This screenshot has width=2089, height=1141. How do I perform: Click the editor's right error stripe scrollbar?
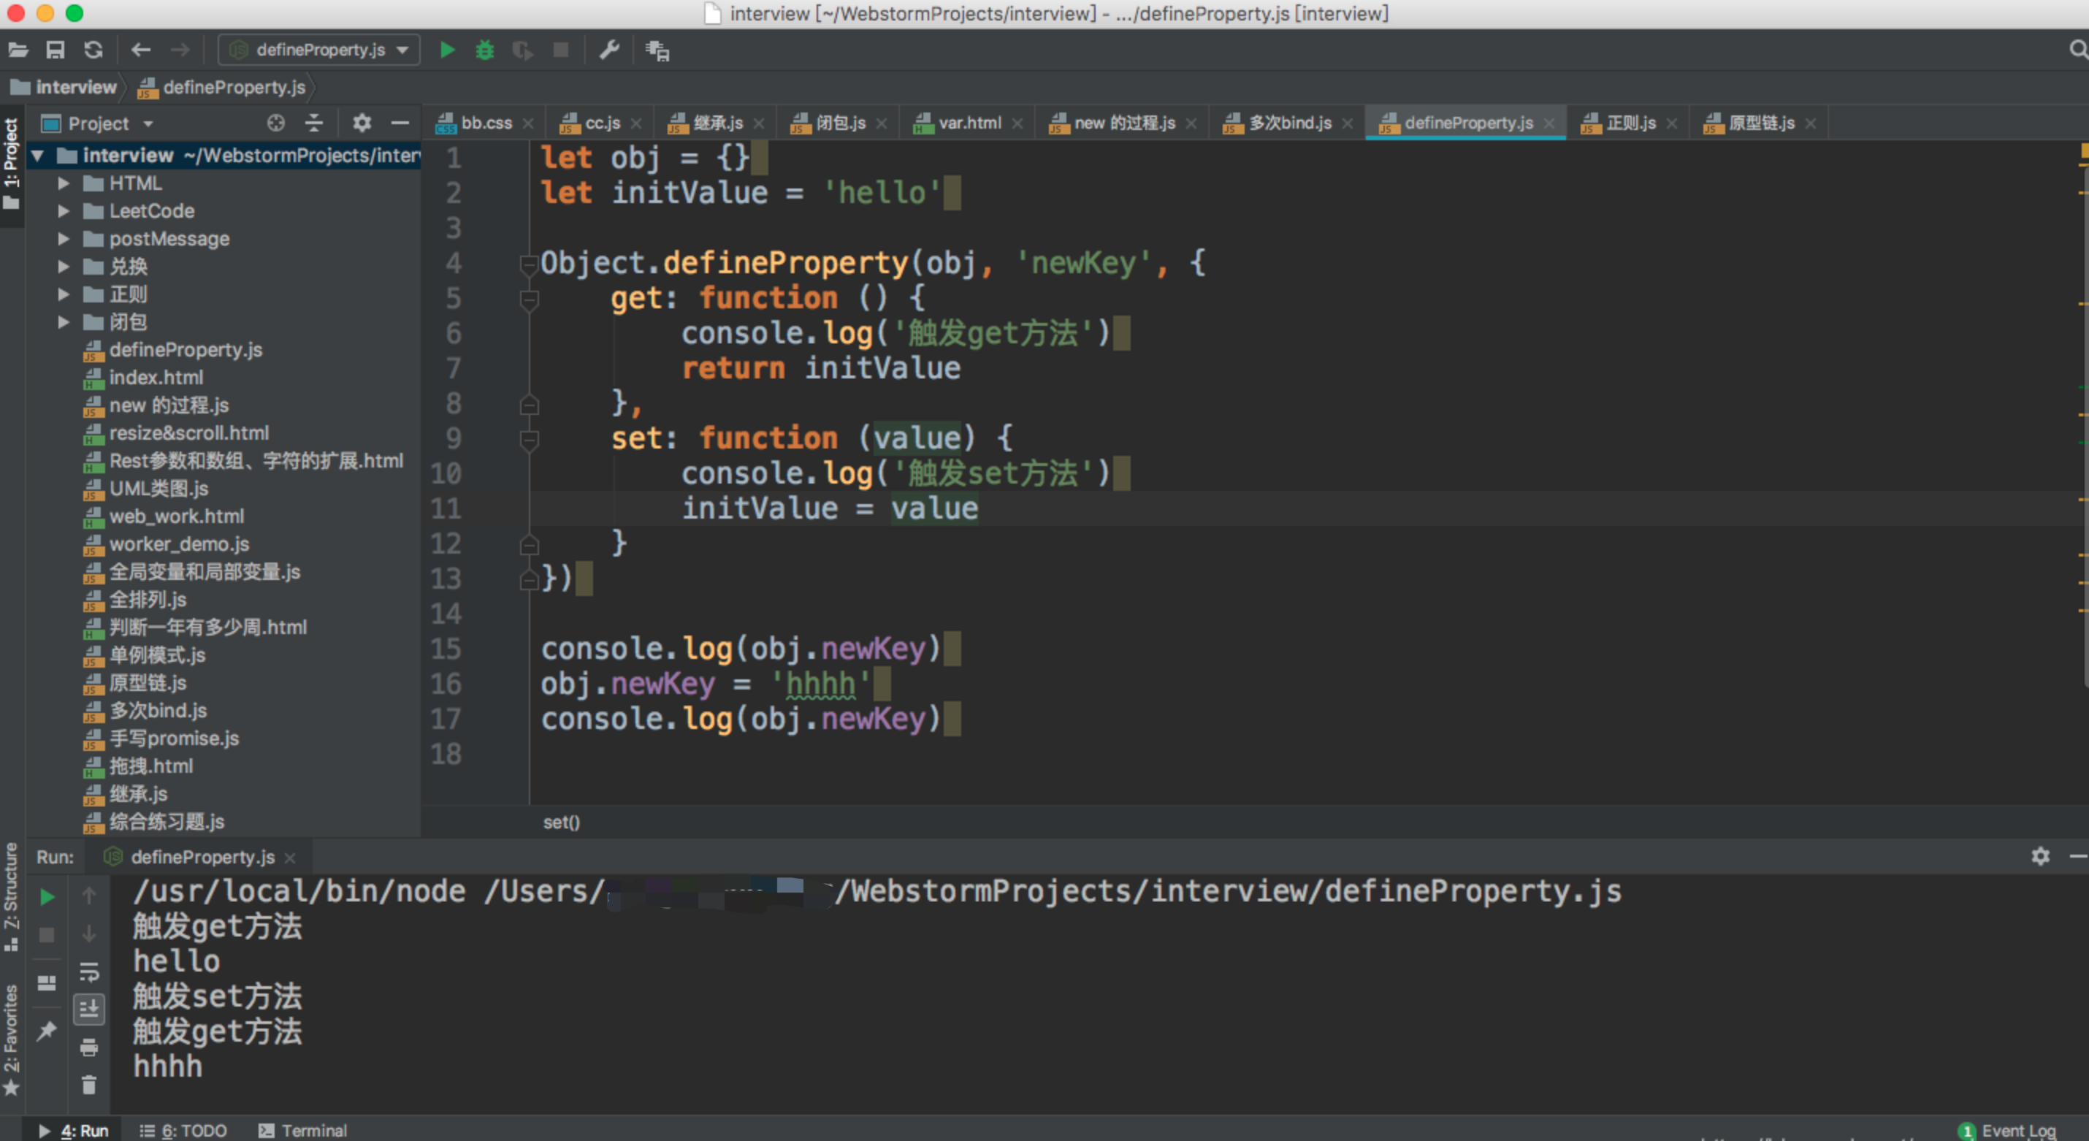click(2082, 405)
